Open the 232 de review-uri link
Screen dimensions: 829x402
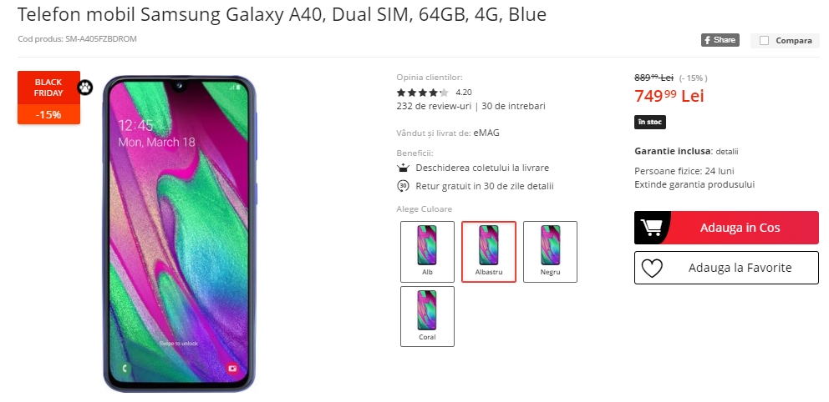(x=434, y=106)
